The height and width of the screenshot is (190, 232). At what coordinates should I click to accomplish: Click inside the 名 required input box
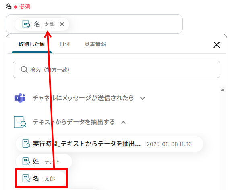(94, 24)
